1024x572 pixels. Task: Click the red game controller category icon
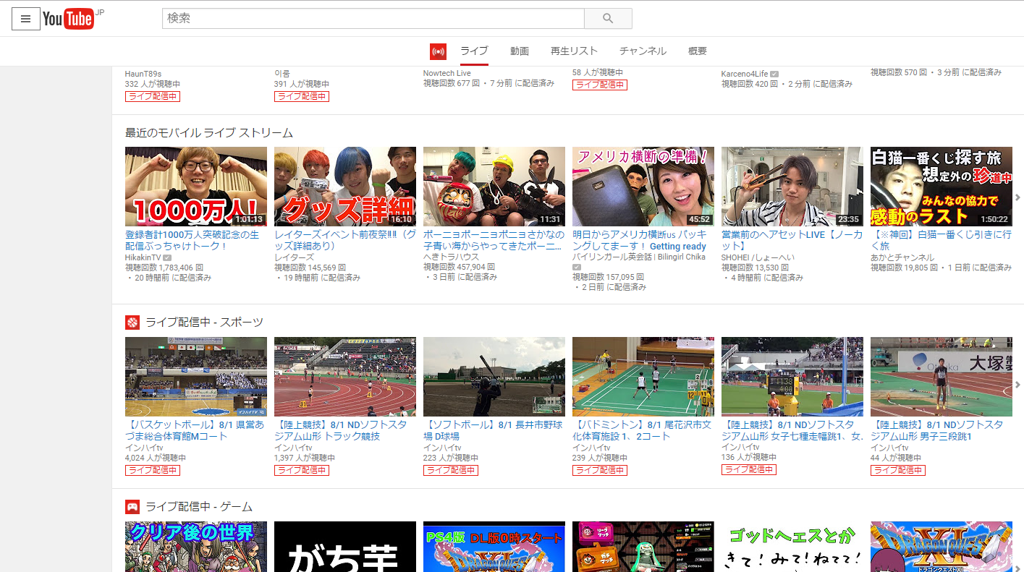pos(132,507)
